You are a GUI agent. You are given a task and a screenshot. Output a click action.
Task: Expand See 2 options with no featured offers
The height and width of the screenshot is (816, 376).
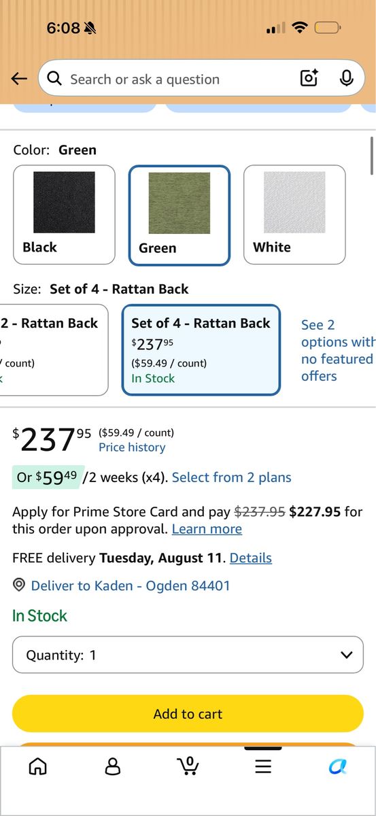[x=338, y=350]
